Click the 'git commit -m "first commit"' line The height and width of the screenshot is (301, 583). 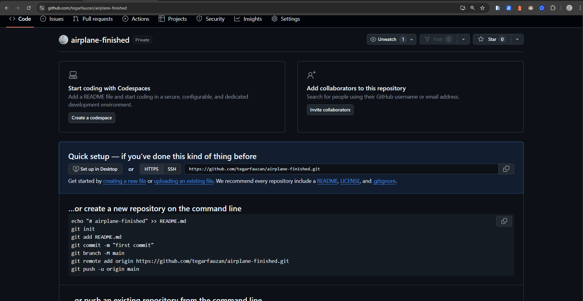[x=113, y=245]
